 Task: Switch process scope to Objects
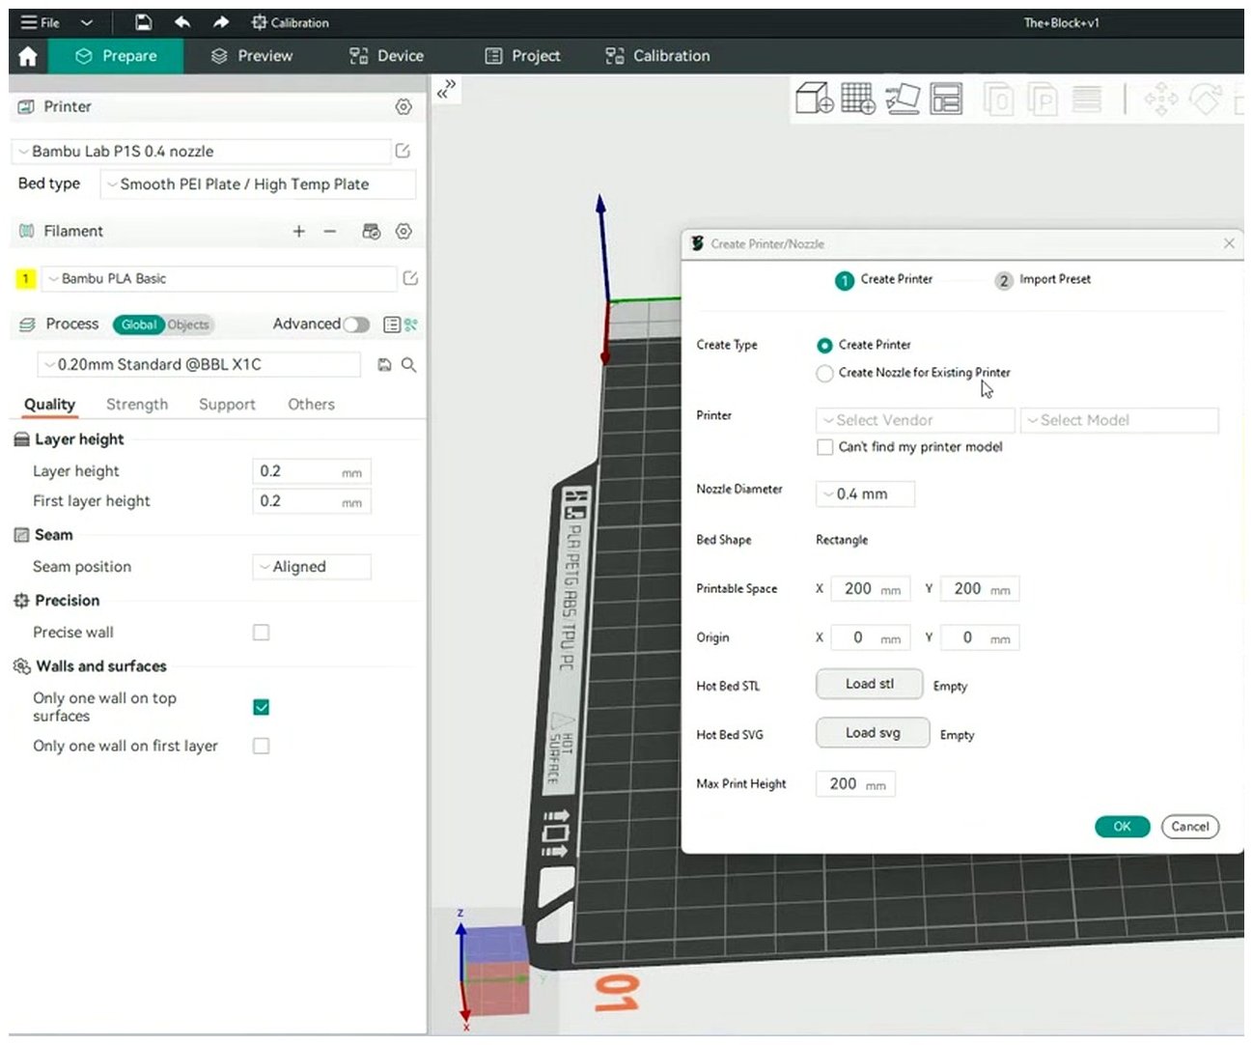[x=188, y=325]
